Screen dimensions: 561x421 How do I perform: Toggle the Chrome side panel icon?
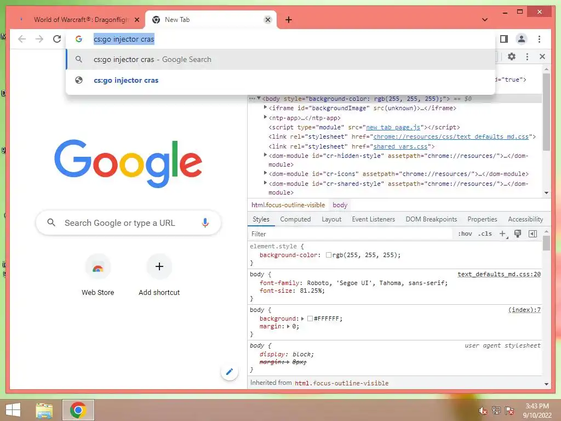pos(504,39)
